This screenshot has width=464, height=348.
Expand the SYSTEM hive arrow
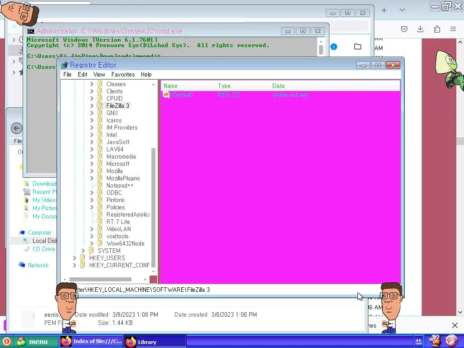coord(83,251)
